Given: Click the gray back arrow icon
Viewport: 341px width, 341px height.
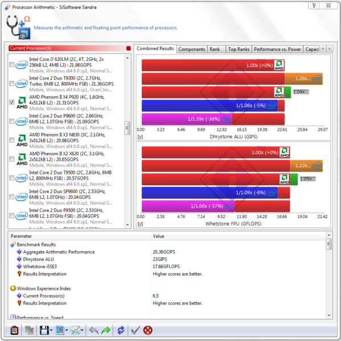Looking at the screenshot, I should [94, 331].
